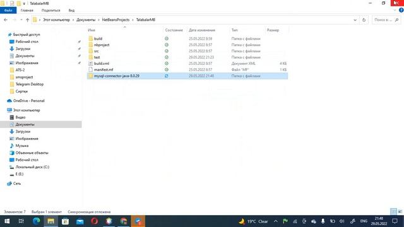
Task: Select the build folder
Action: pyautogui.click(x=98, y=38)
